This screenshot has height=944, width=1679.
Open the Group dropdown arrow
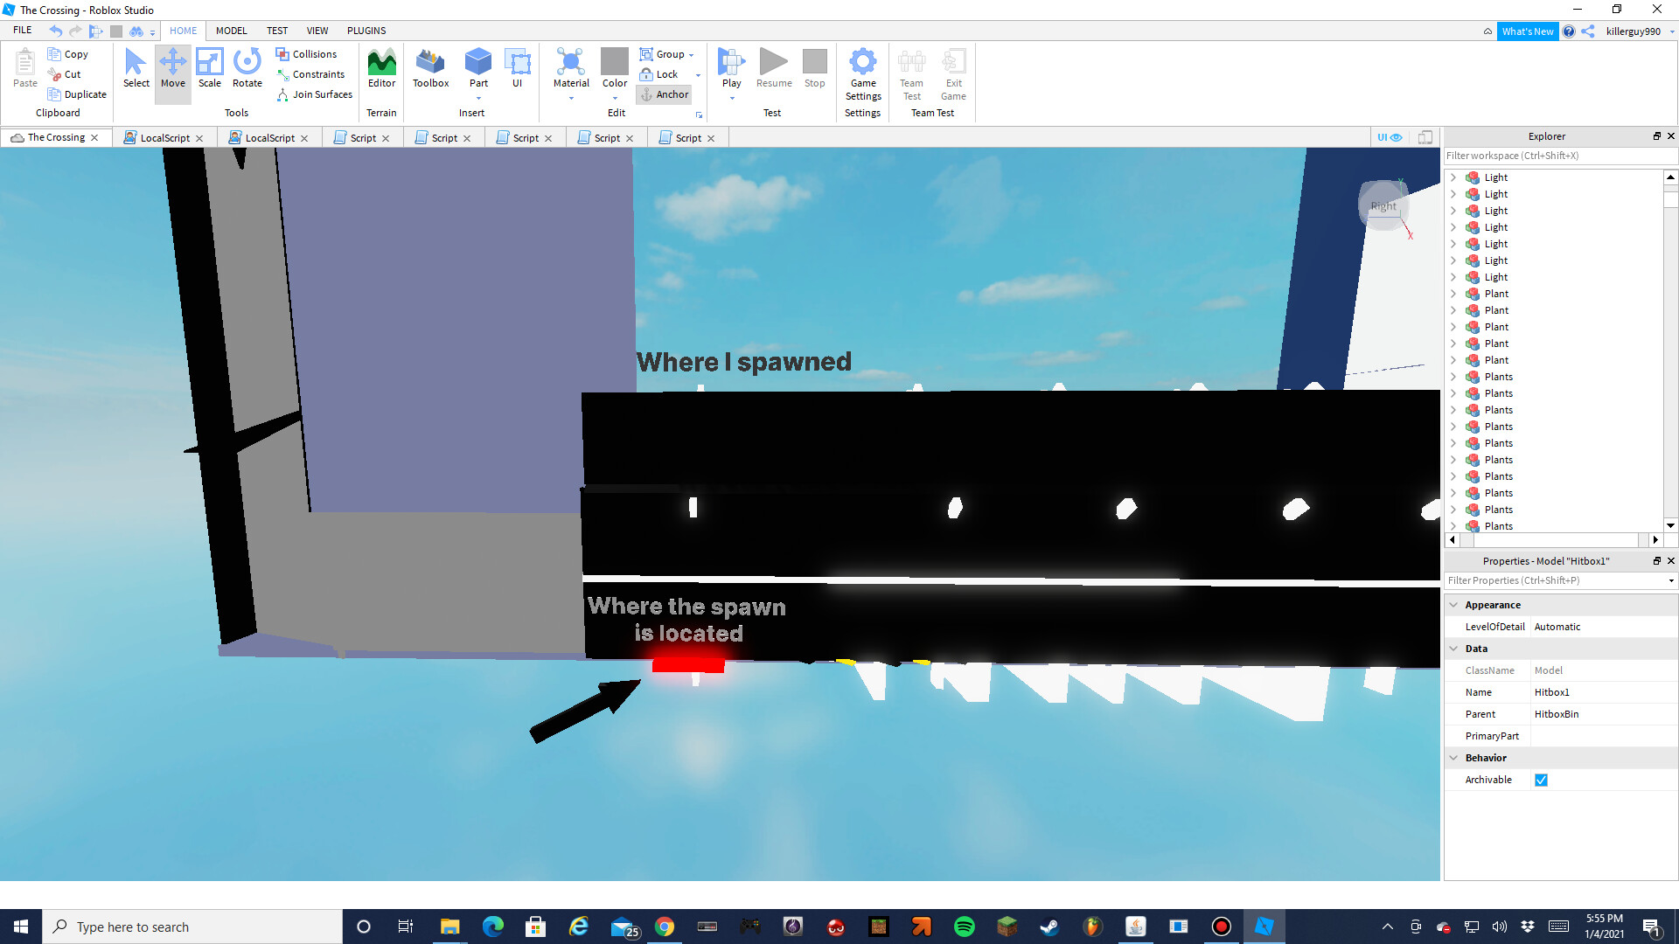(692, 55)
